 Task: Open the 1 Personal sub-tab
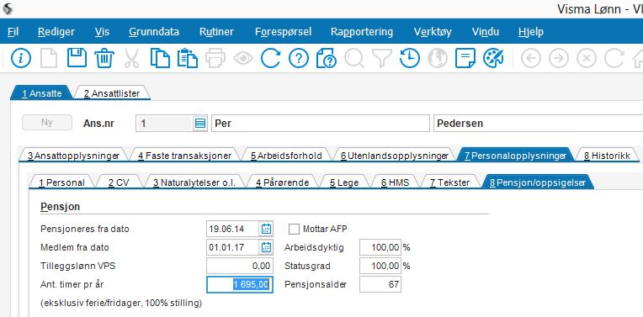coord(61,182)
